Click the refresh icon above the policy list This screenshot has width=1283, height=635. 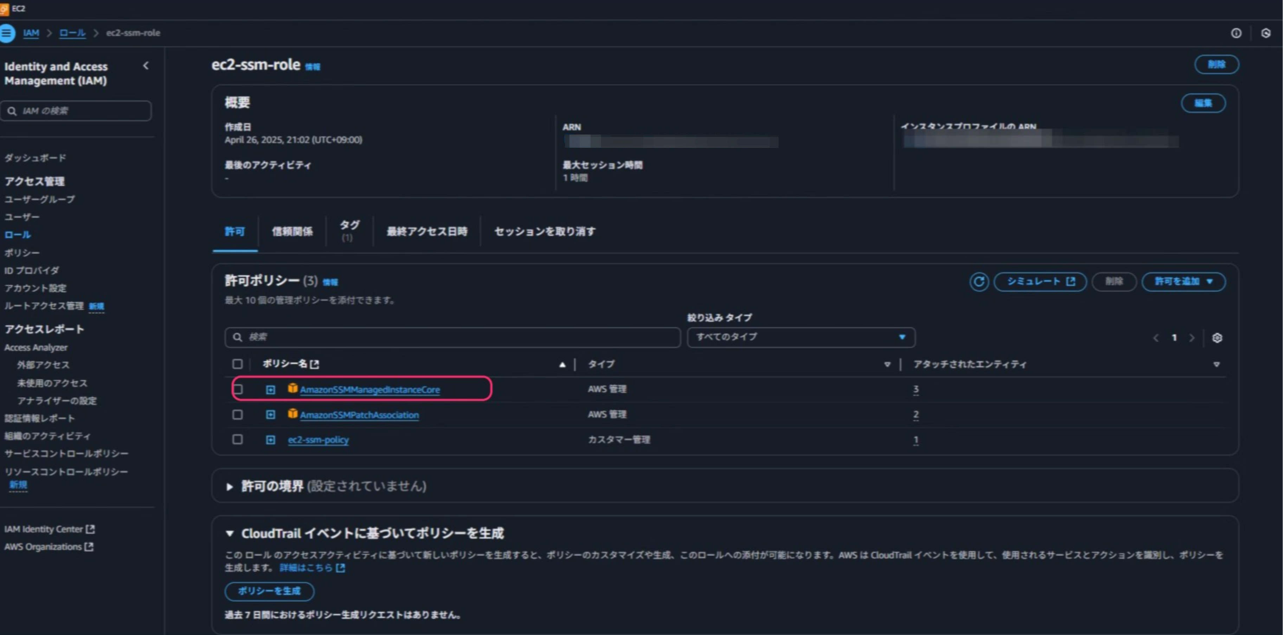tap(979, 282)
